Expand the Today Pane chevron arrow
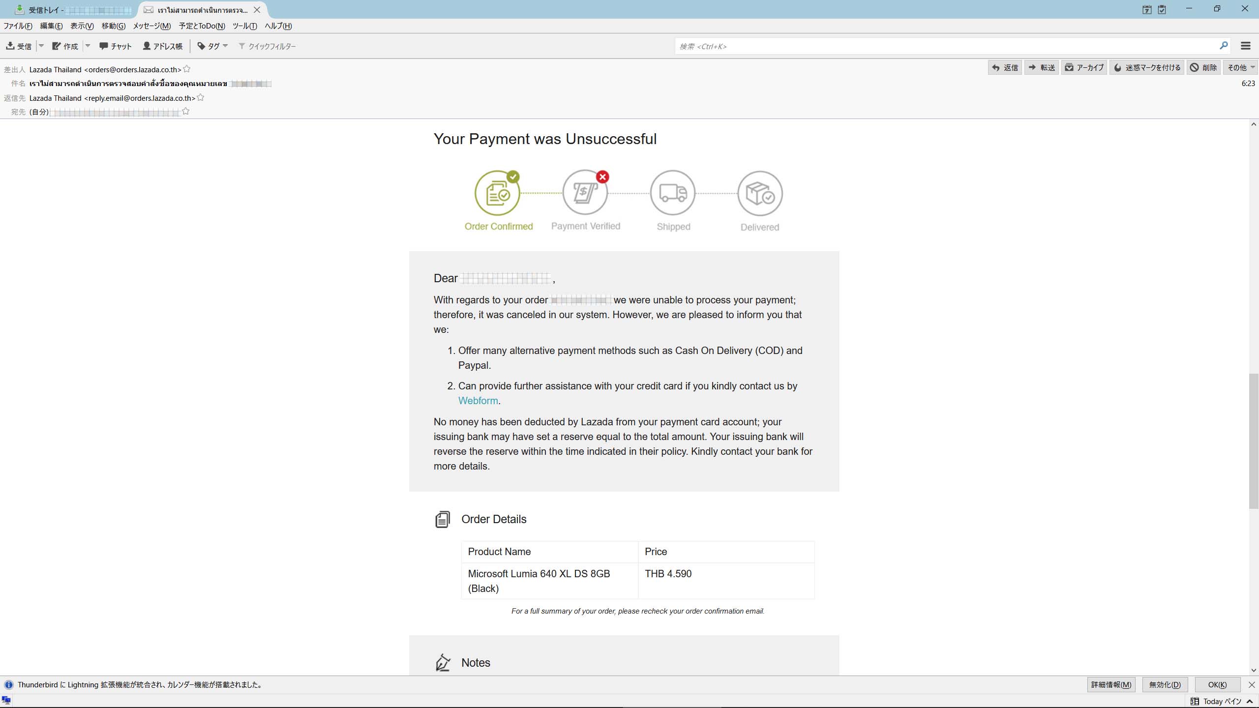Screen dimensions: 1259x708 [x=1250, y=701]
